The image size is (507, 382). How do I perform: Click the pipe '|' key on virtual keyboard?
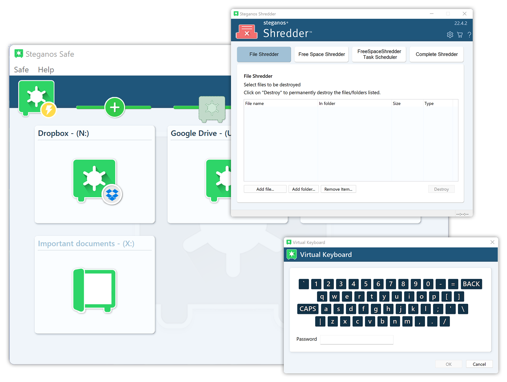click(x=320, y=321)
